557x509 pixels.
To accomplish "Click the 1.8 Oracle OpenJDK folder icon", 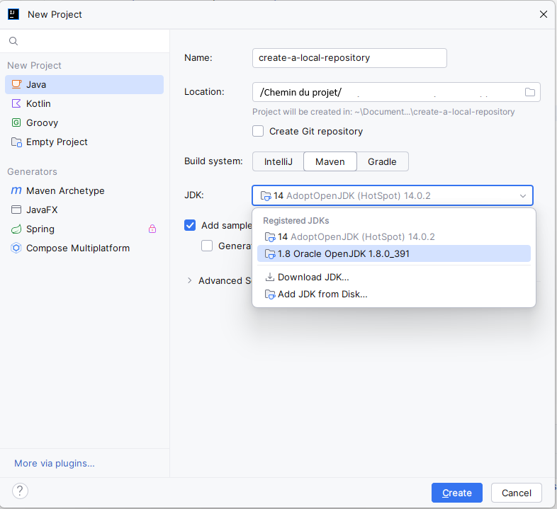I will (270, 254).
